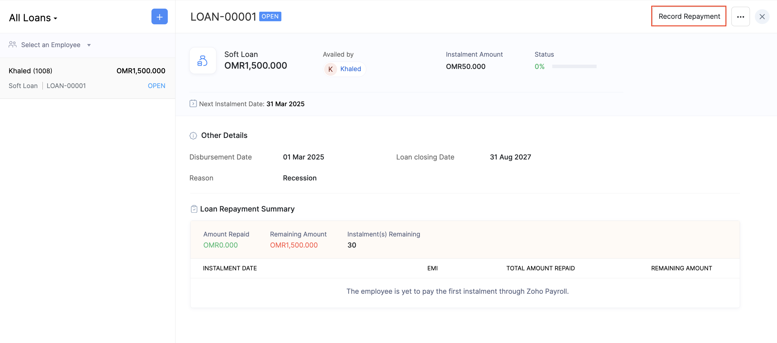Click INSTALMENT DATE column header
Image resolution: width=777 pixels, height=343 pixels.
230,268
